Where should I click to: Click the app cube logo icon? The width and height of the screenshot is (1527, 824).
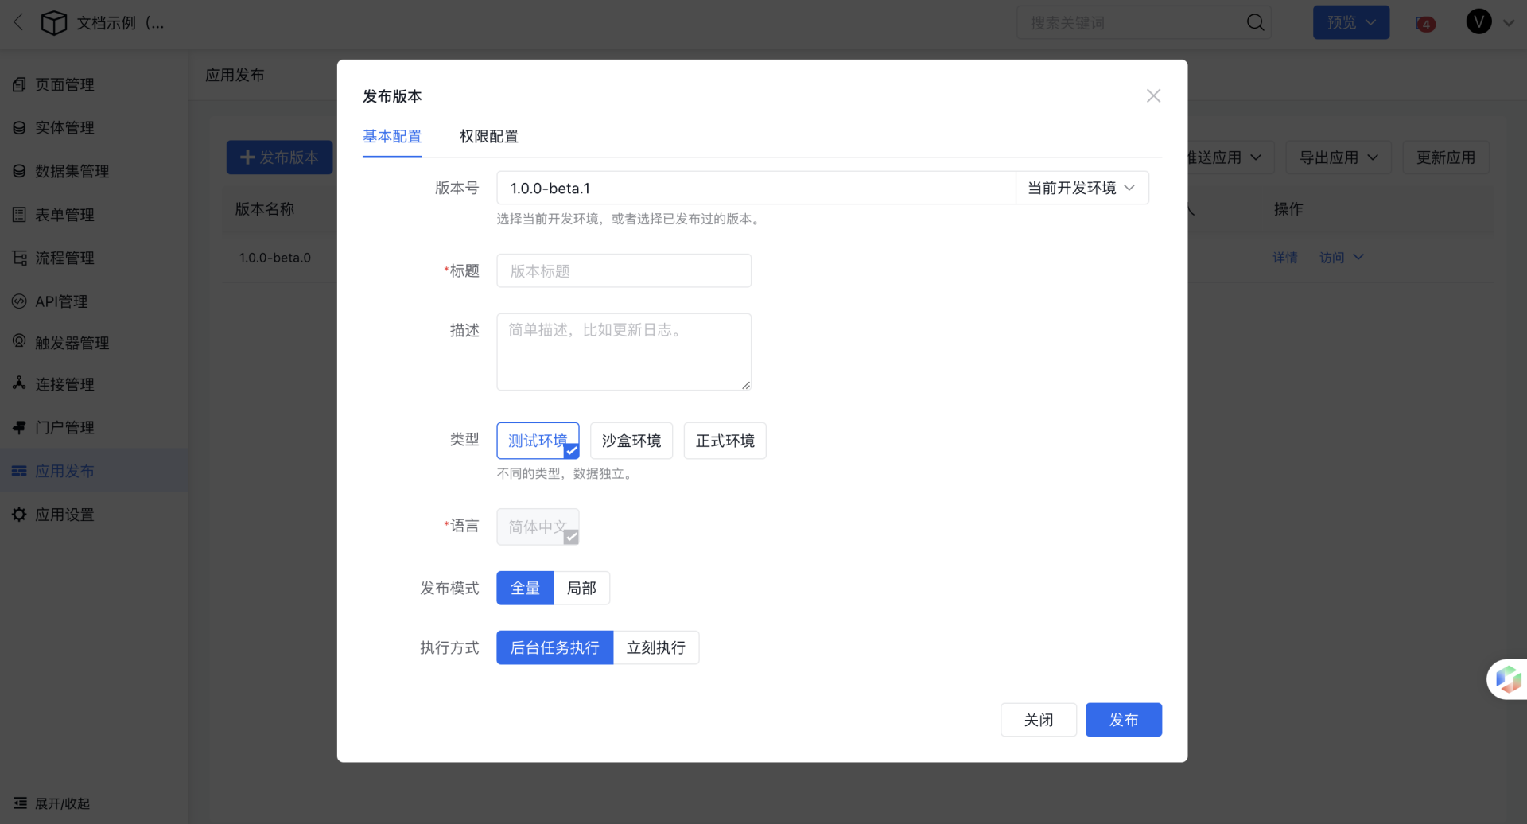pos(54,23)
